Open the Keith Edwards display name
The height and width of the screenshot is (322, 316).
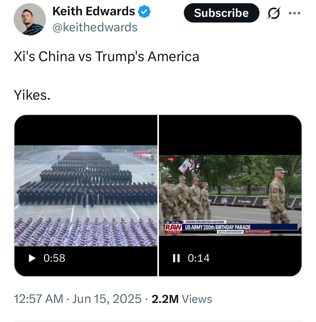click(94, 11)
